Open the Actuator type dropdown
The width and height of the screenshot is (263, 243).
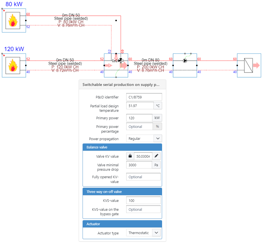point(144,233)
